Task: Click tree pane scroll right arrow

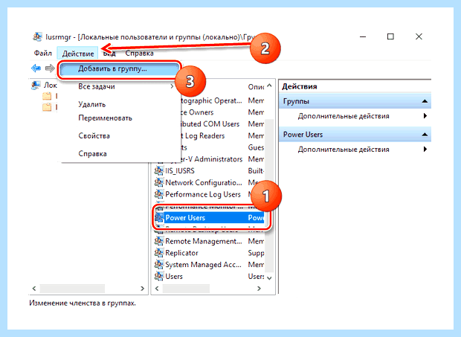Action: pyautogui.click(x=143, y=289)
